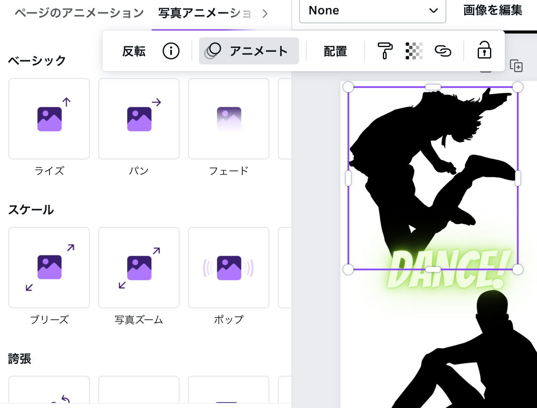
Task: Click the スケール section heading
Action: click(x=31, y=210)
